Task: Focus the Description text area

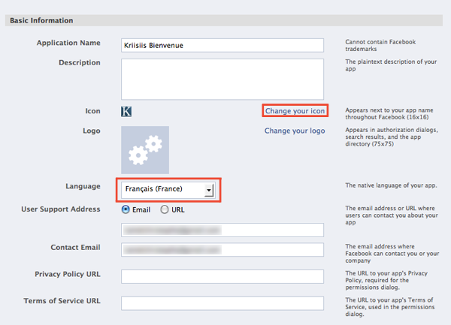Action: [222, 78]
